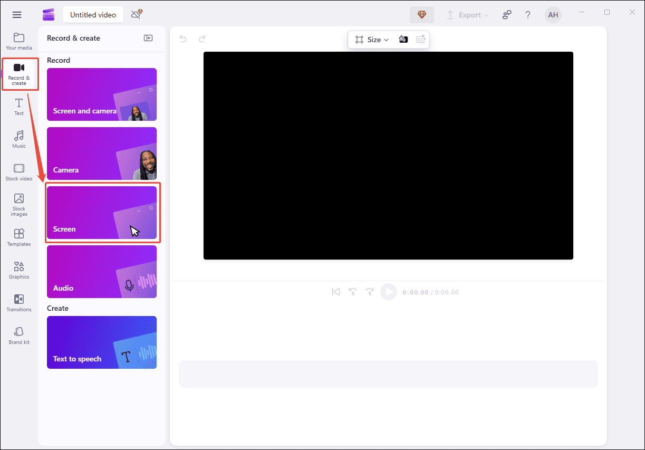The width and height of the screenshot is (645, 450).
Task: Open the Music panel
Action: click(18, 139)
